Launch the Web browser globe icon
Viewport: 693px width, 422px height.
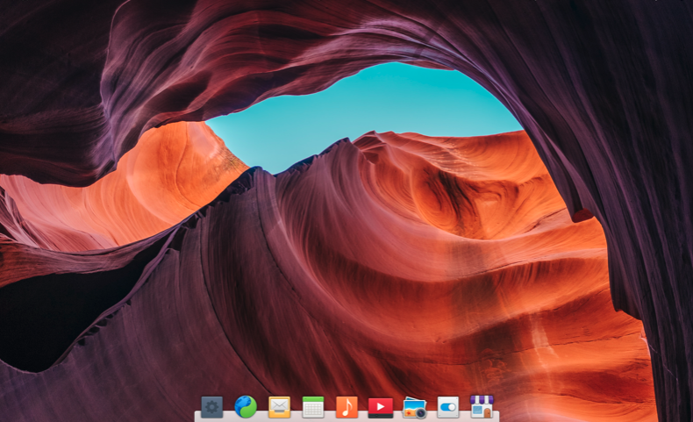point(246,407)
